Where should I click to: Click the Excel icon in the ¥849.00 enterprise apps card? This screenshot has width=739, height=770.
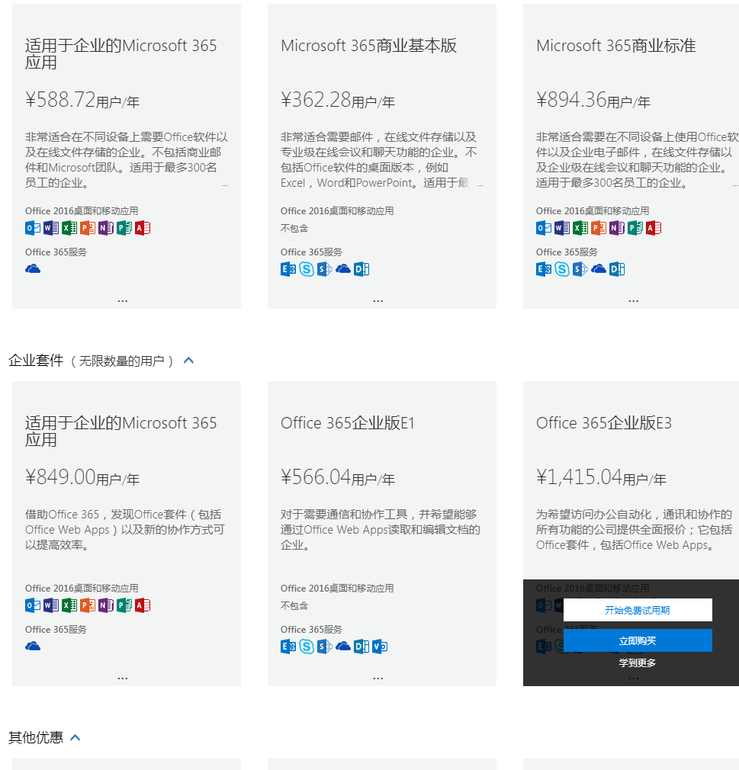pyautogui.click(x=69, y=605)
